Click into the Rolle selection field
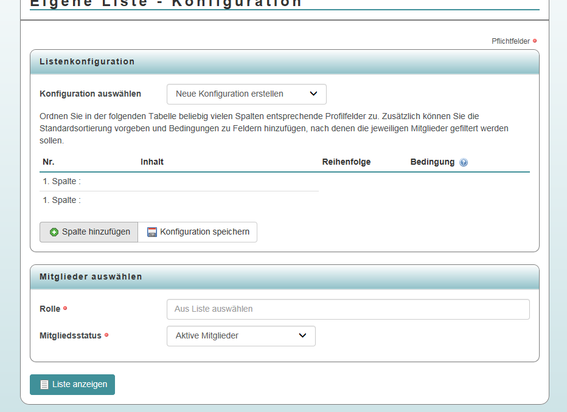 tap(348, 309)
